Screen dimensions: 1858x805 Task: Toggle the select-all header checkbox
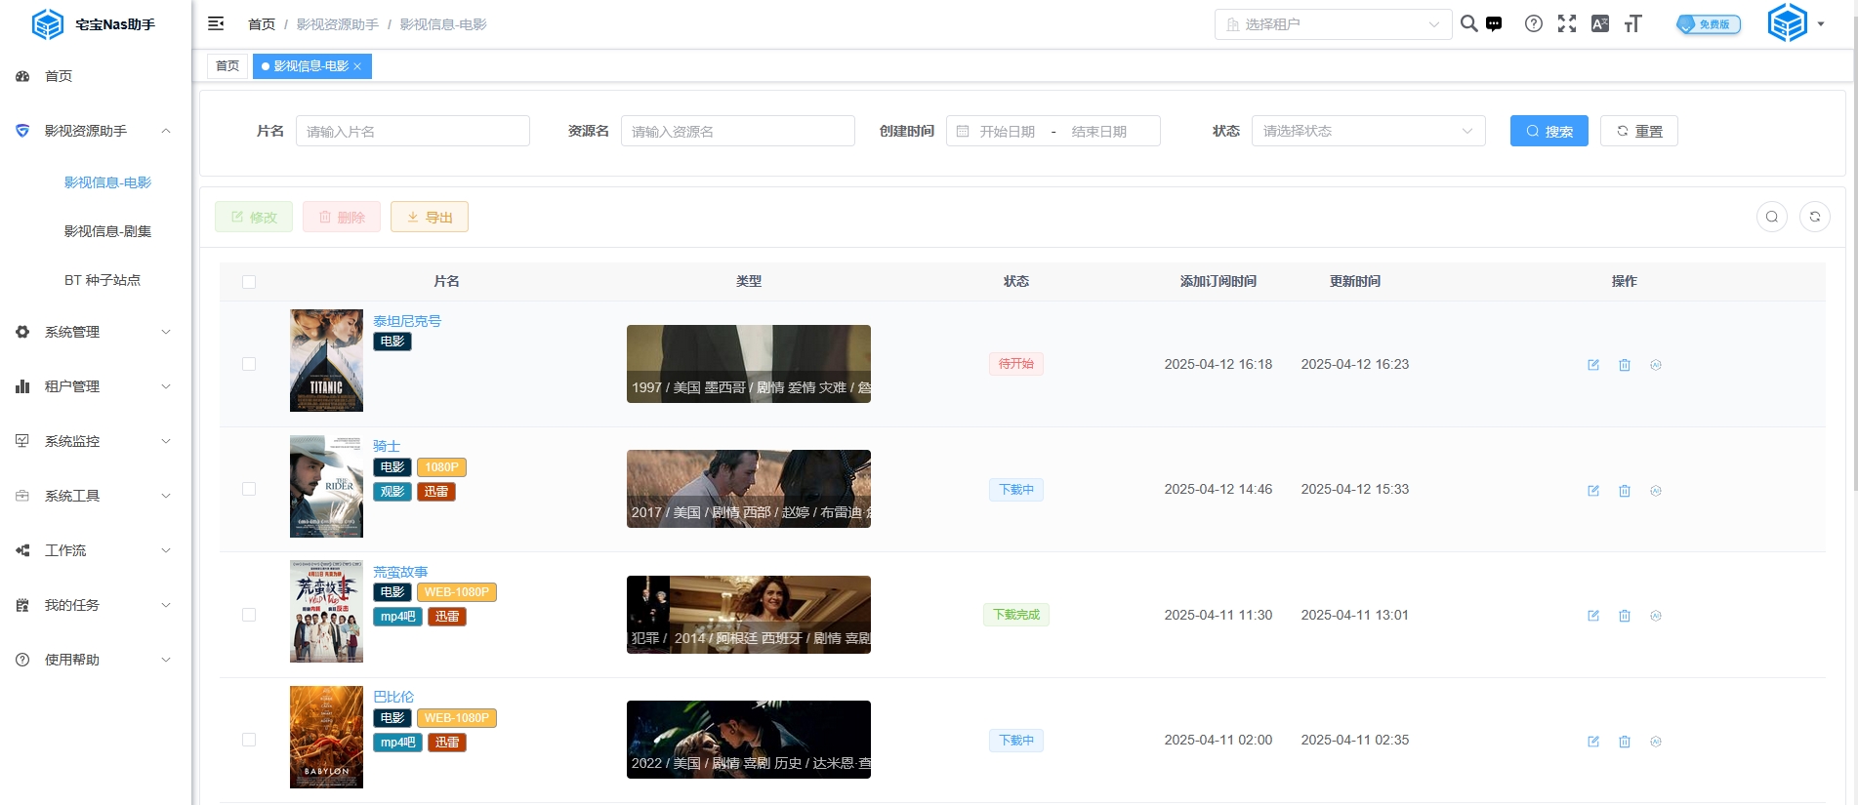click(x=249, y=282)
